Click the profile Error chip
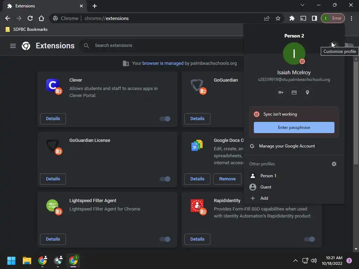The height and width of the screenshot is (269, 359). pyautogui.click(x=333, y=18)
